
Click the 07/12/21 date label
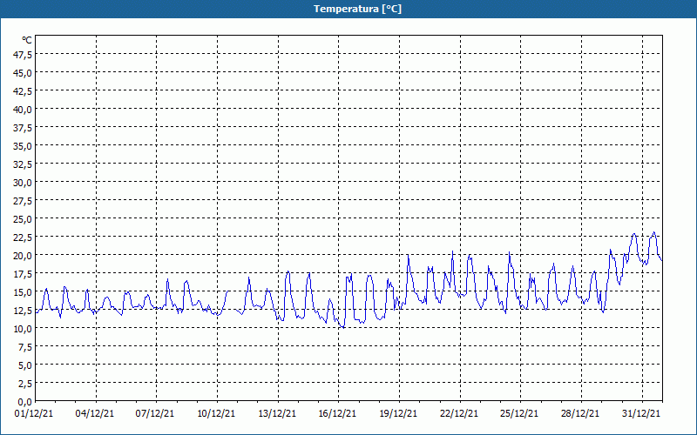155,413
